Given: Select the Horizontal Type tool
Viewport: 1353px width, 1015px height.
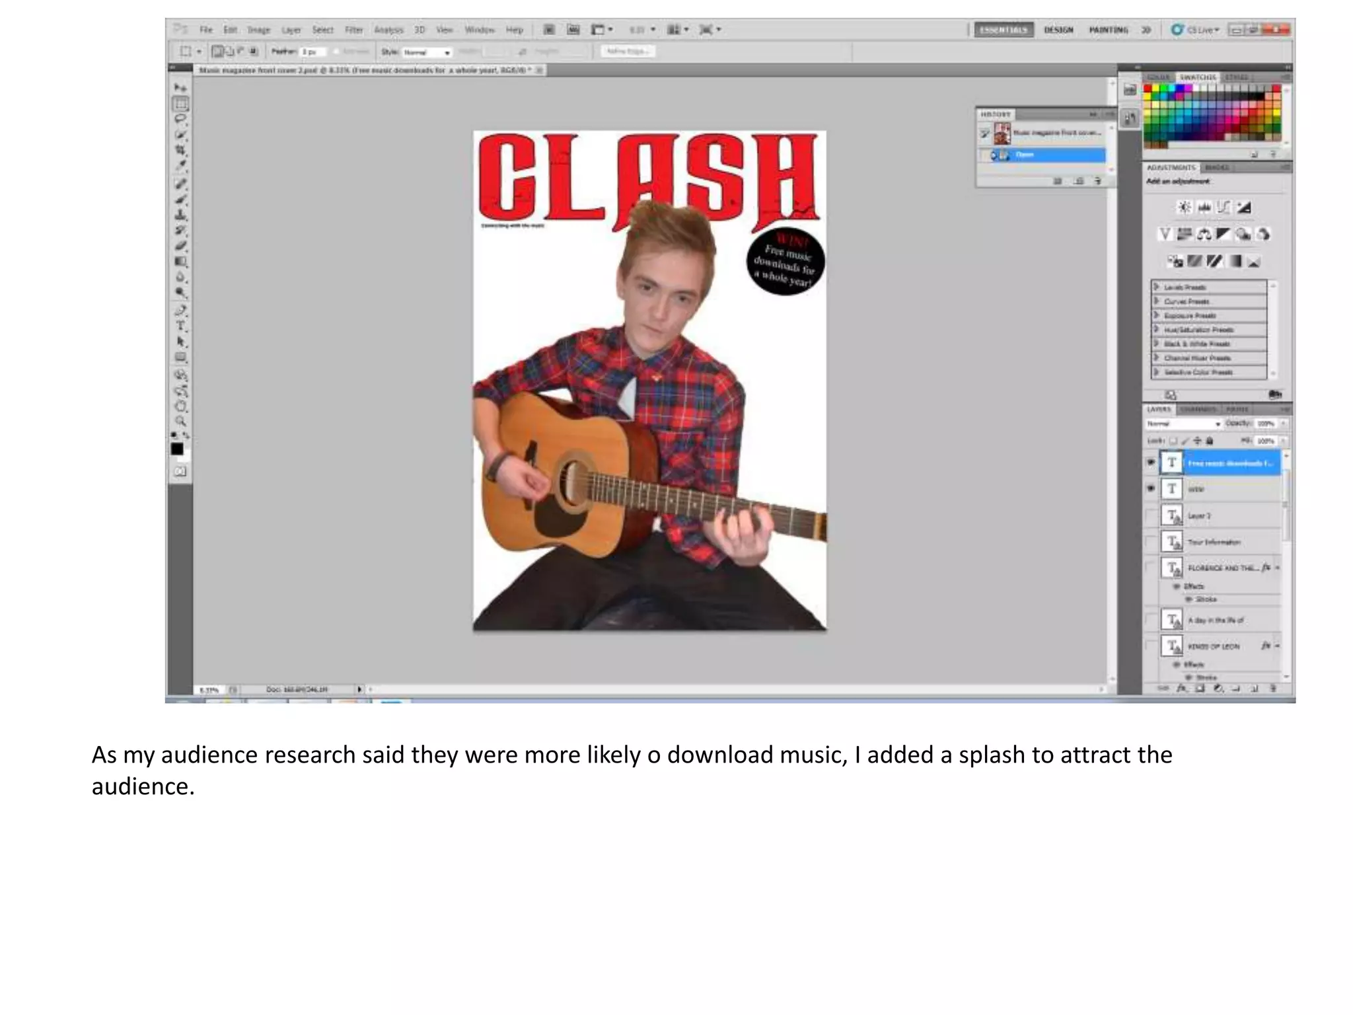Looking at the screenshot, I should pos(180,326).
